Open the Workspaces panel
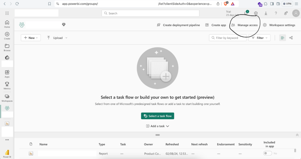 pyautogui.click(x=7, y=98)
